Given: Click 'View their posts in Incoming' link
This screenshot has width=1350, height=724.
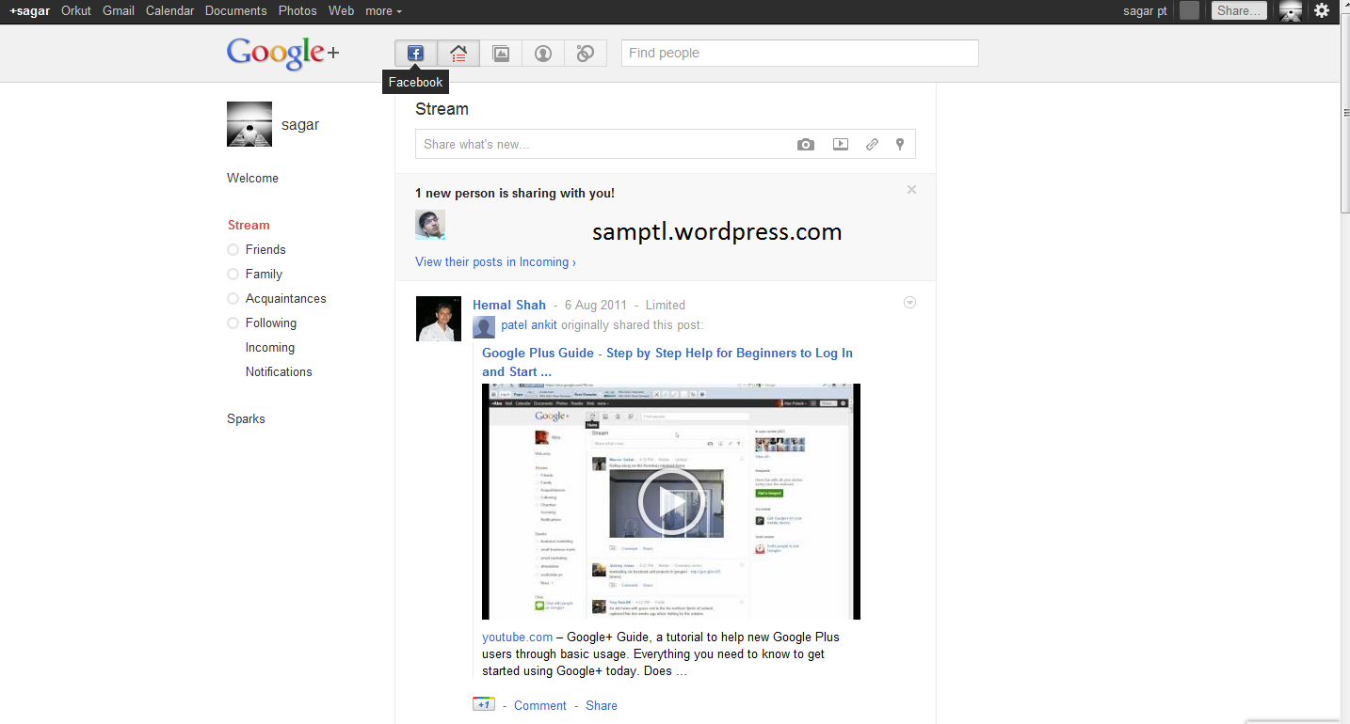Looking at the screenshot, I should coord(495,261).
